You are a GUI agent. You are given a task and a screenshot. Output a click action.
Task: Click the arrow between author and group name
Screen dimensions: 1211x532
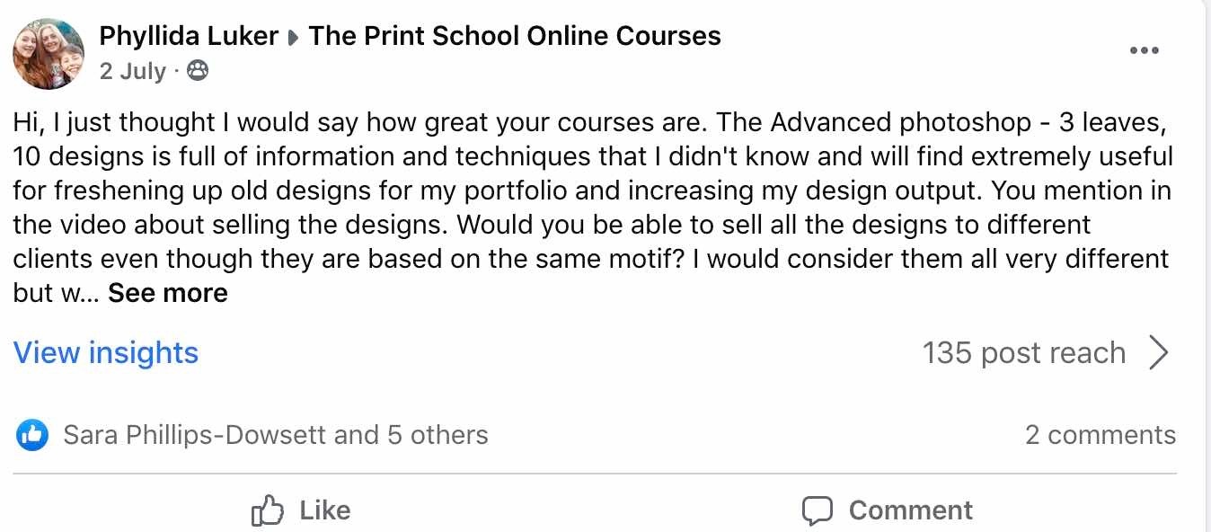(294, 38)
